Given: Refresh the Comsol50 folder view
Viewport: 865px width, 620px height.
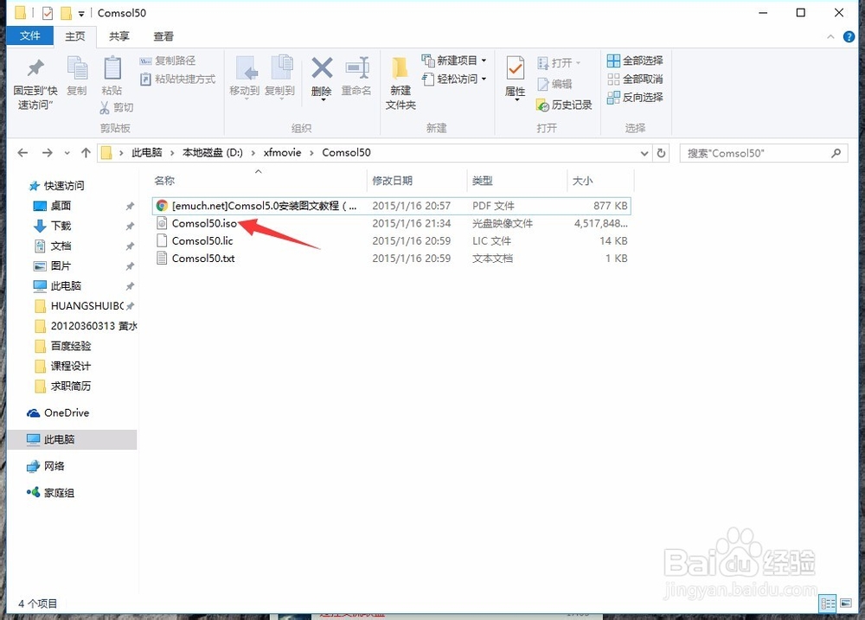Looking at the screenshot, I should (x=661, y=153).
